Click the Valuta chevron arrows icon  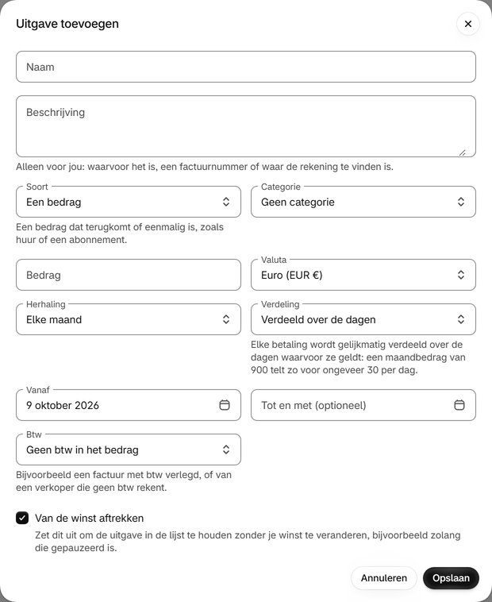pos(461,275)
